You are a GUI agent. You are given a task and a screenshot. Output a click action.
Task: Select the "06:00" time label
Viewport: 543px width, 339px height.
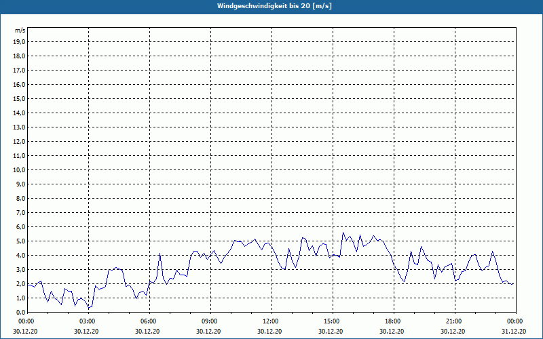[149, 321]
